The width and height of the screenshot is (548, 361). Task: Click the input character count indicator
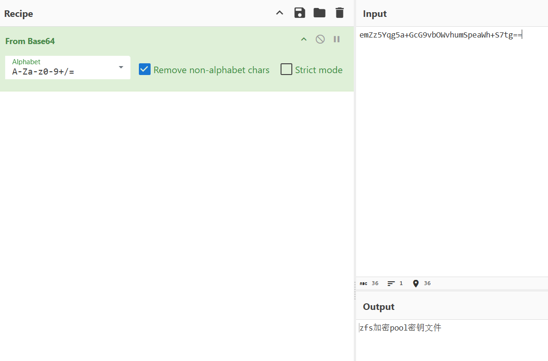click(369, 284)
